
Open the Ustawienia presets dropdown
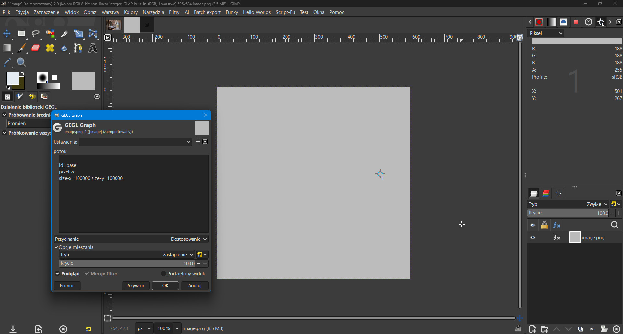point(136,142)
